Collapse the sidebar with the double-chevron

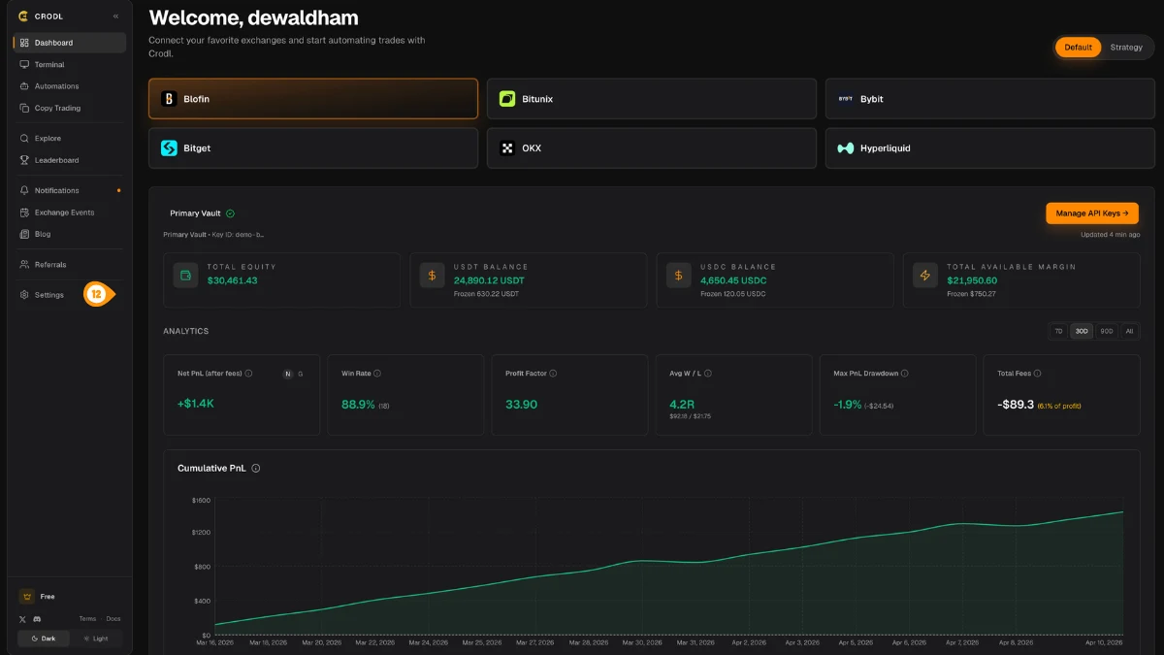pyautogui.click(x=115, y=16)
